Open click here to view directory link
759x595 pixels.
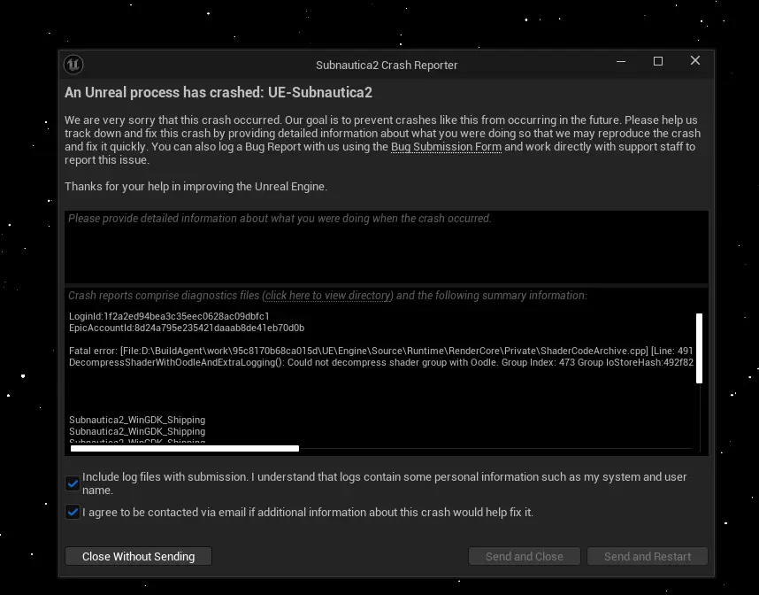327,296
